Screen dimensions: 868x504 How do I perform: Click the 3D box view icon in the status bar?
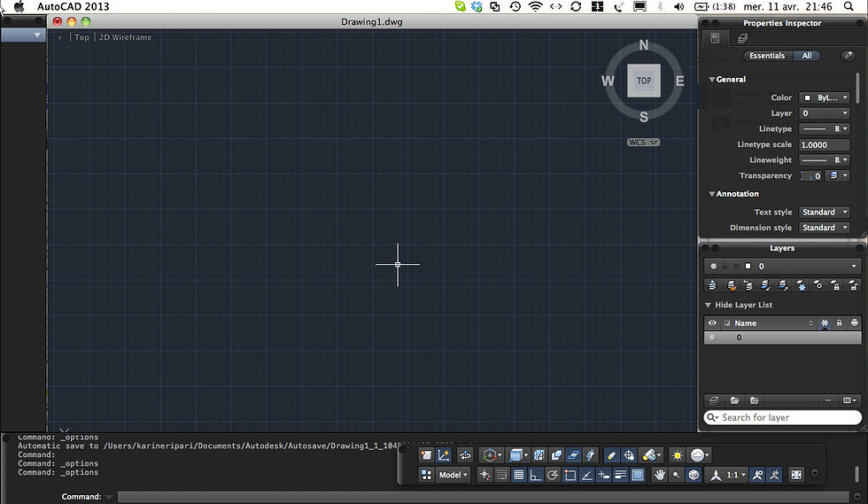pos(693,475)
